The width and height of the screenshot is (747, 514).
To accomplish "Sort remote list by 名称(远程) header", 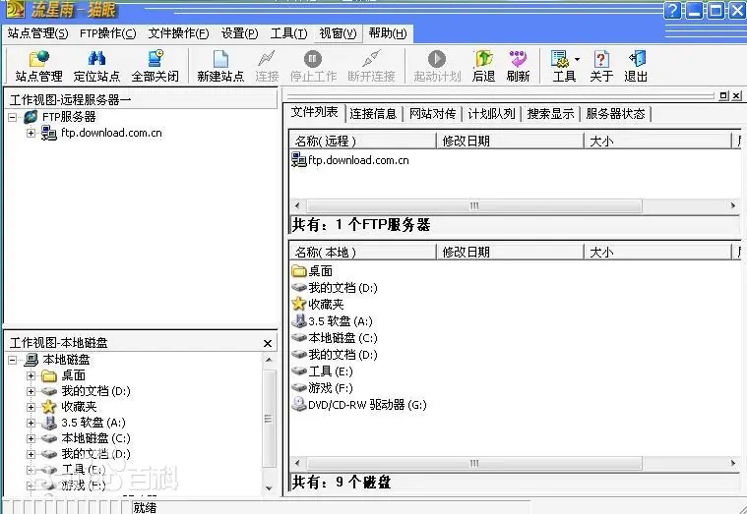I will point(363,141).
